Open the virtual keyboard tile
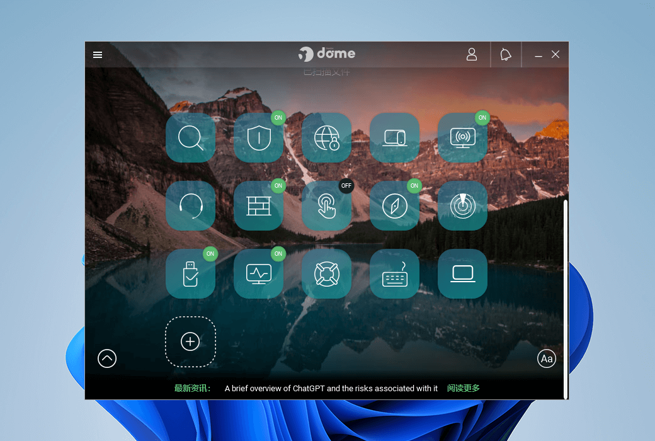655x441 pixels. [394, 274]
